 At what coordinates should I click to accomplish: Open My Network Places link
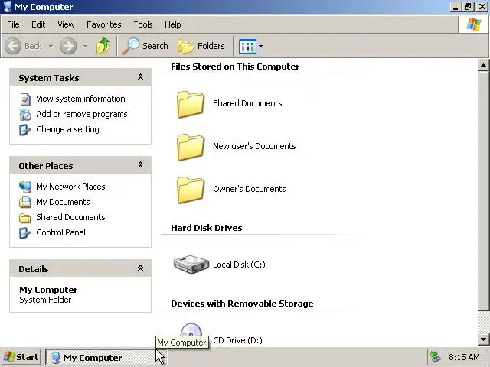(70, 187)
